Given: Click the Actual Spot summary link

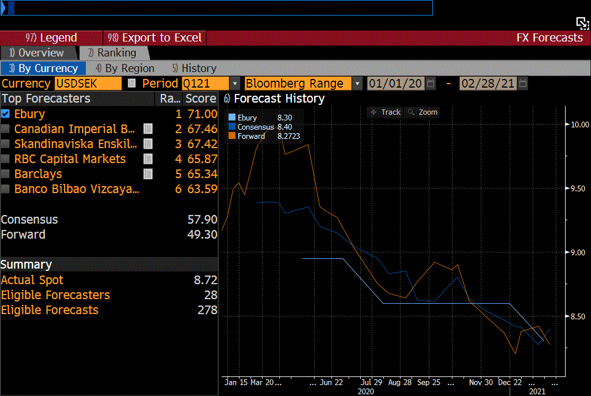Looking at the screenshot, I should [x=32, y=280].
